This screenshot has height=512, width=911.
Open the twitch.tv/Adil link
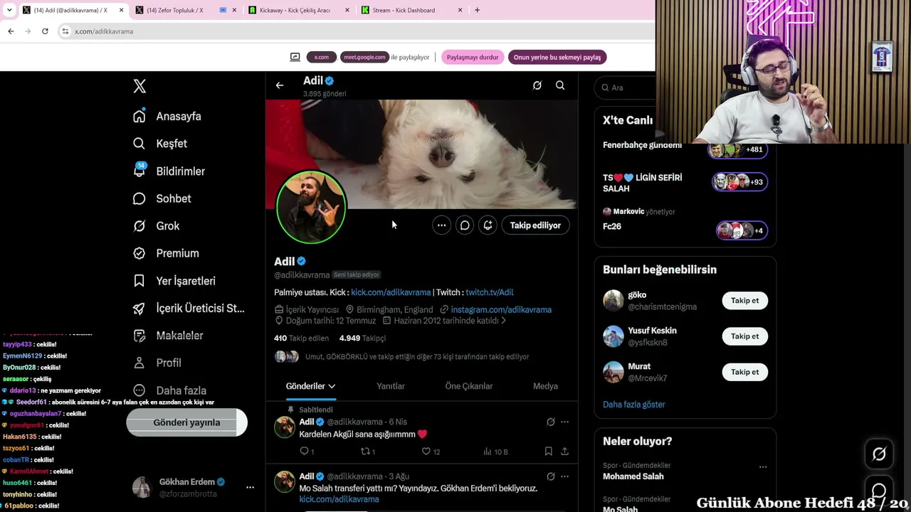pyautogui.click(x=489, y=292)
